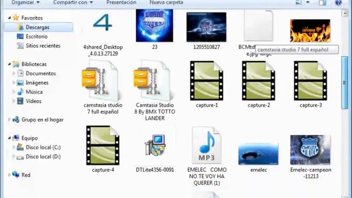This screenshot has height=198, width=352.
Task: Select the image file named 23
Action: 155,25
